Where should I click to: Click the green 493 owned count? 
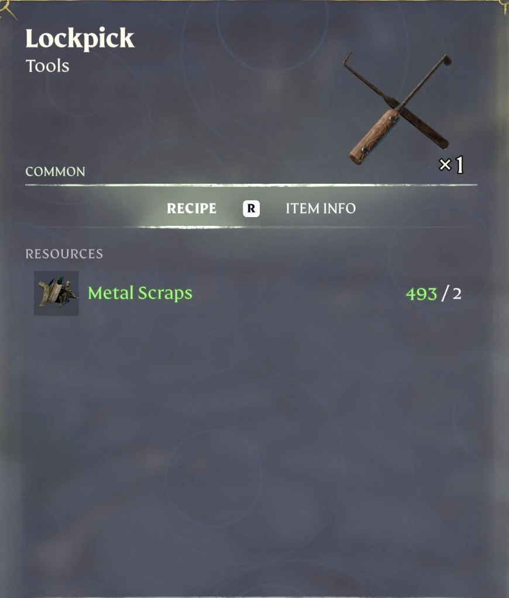[x=421, y=294]
